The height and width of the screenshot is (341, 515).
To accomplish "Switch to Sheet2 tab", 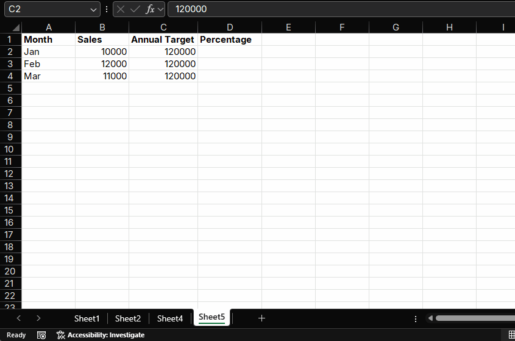I will click(128, 318).
